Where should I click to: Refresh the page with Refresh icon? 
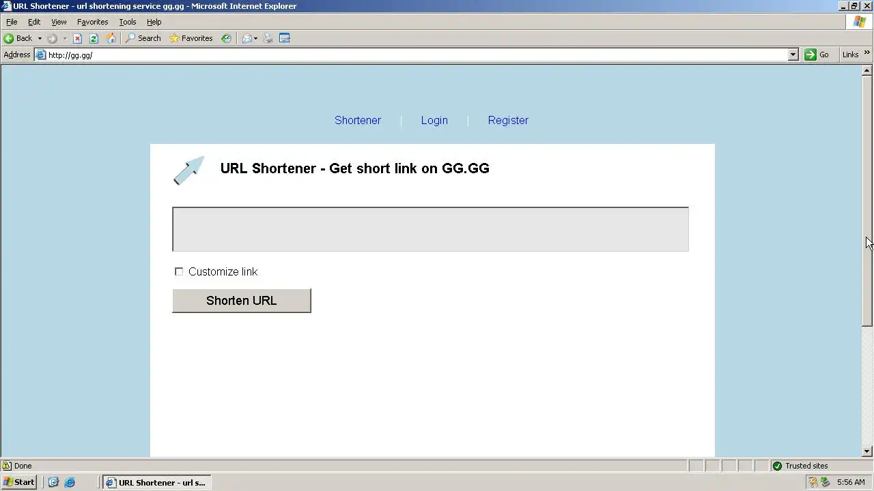[94, 38]
